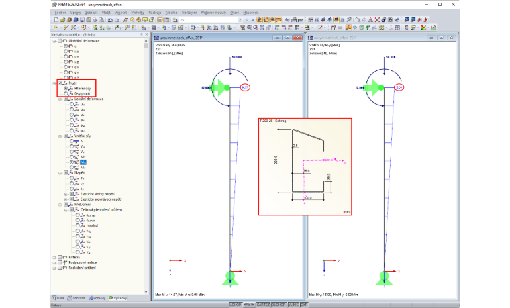This screenshot has width=510, height=308.
Task: Open the Výpočet menu
Action: tap(121, 13)
